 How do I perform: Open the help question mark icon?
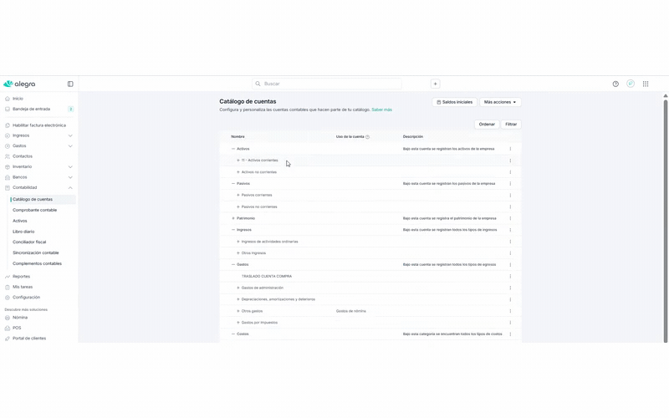[615, 84]
